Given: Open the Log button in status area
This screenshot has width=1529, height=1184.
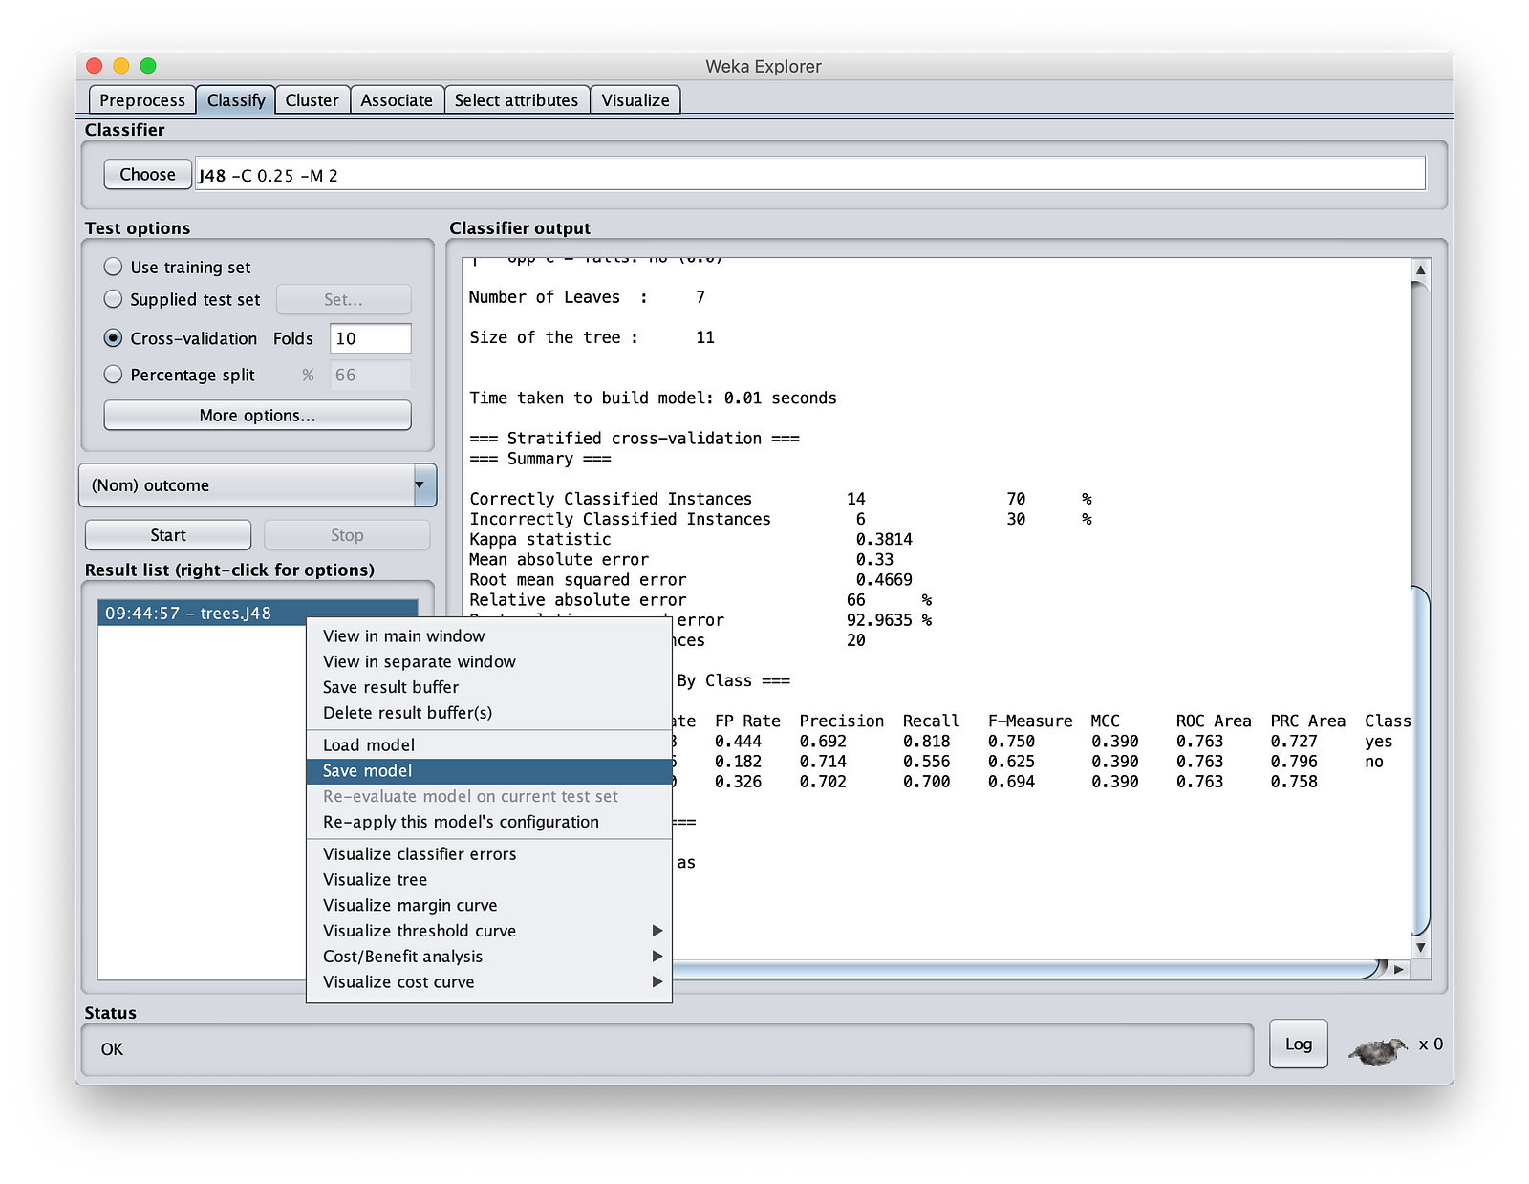Looking at the screenshot, I should (x=1298, y=1044).
